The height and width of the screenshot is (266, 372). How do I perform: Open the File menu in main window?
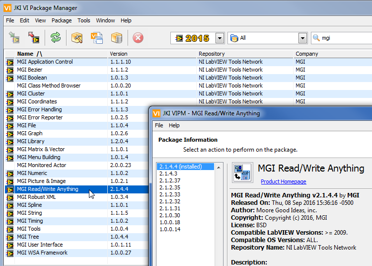tap(10, 20)
